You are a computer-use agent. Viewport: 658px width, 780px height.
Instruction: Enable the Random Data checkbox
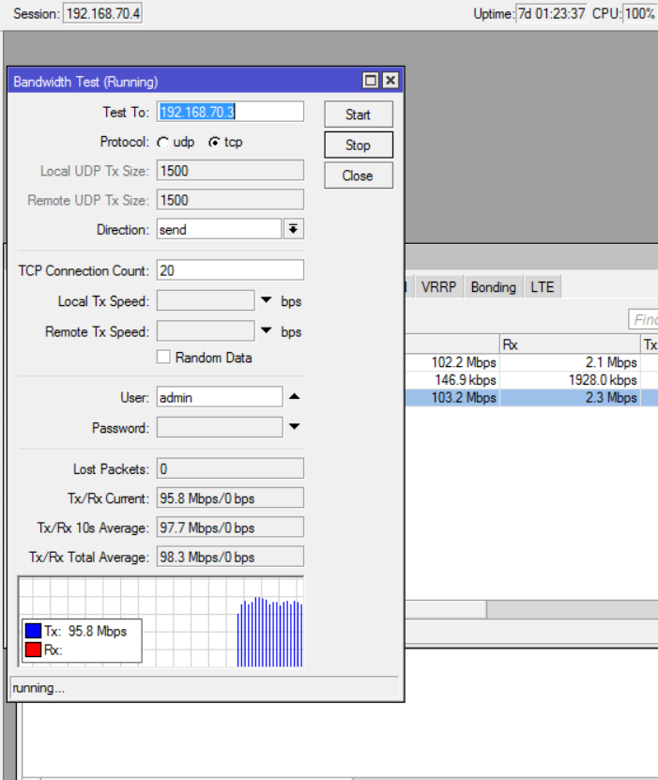tap(163, 358)
